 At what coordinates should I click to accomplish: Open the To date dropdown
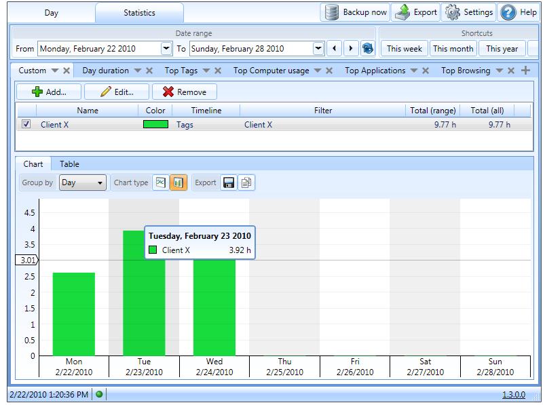pos(318,48)
